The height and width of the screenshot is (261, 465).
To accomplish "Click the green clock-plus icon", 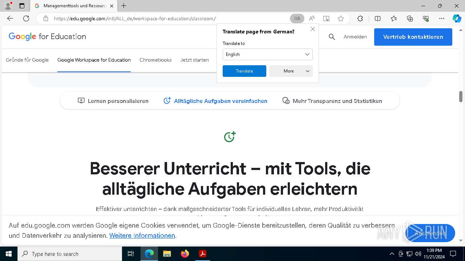I will click(x=230, y=137).
